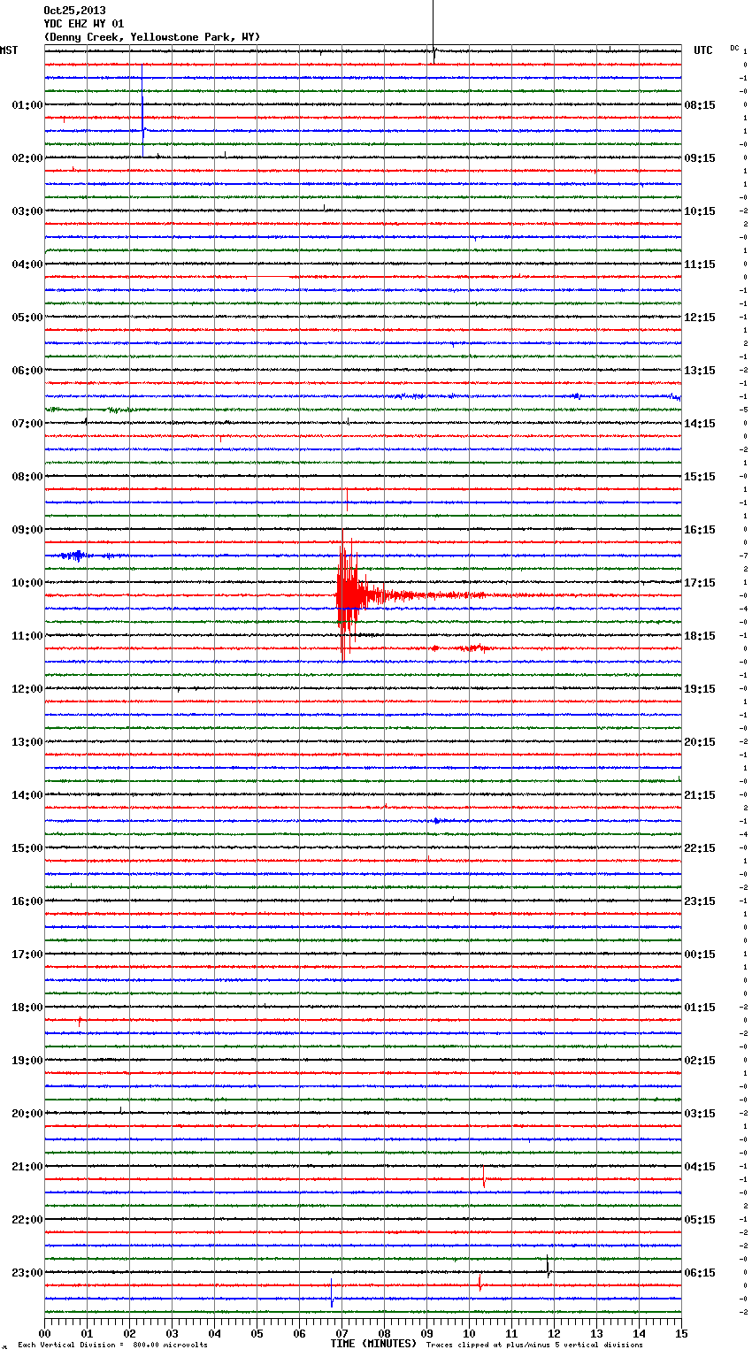Click the 14:15 UTC time label
The height and width of the screenshot is (1357, 752).
coord(700,424)
